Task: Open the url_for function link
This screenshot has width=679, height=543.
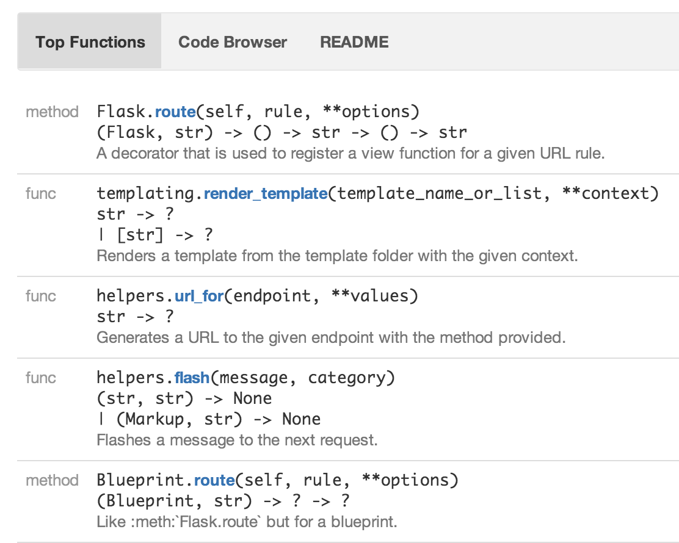Action: [x=199, y=296]
